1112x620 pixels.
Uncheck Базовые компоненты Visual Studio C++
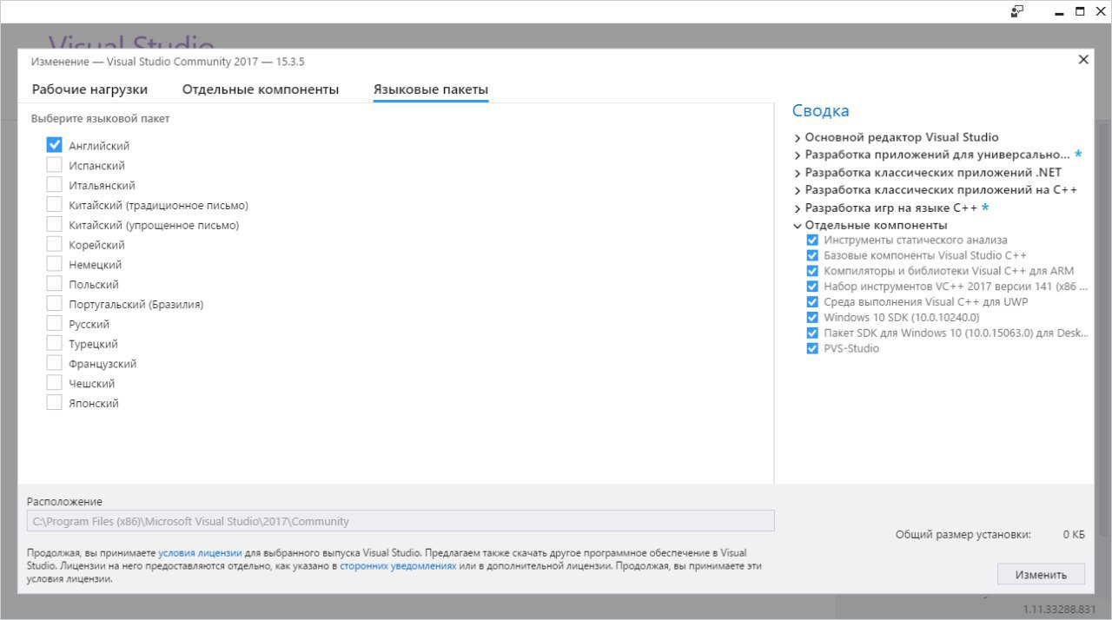(x=812, y=255)
